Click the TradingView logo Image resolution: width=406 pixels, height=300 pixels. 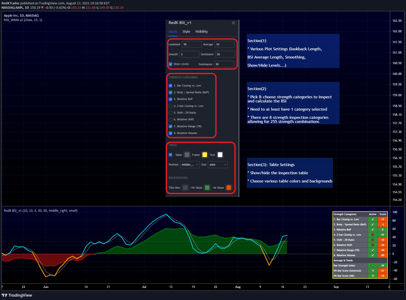tap(17, 295)
